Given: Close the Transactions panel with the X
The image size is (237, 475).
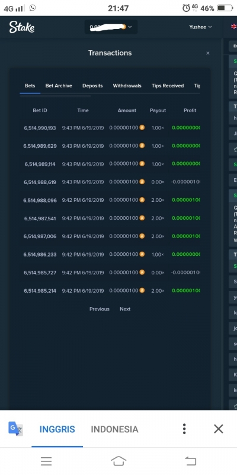Looking at the screenshot, I should pos(208,53).
